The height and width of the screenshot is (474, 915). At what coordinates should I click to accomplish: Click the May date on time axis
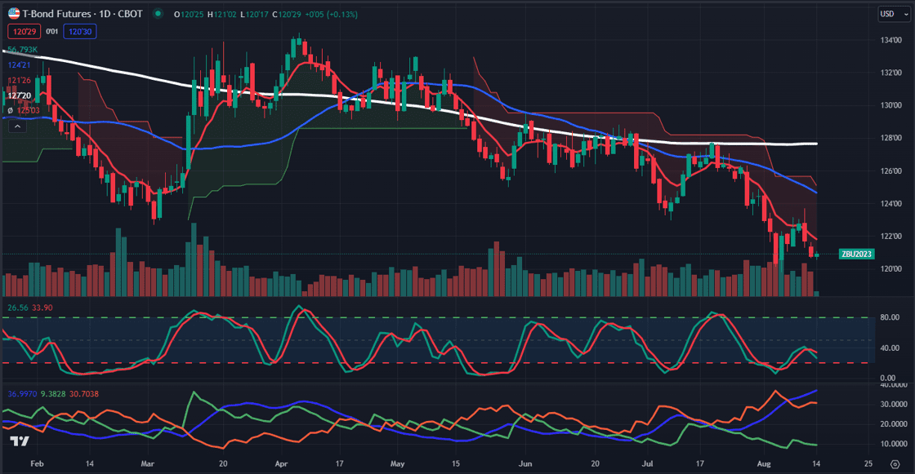[397, 464]
